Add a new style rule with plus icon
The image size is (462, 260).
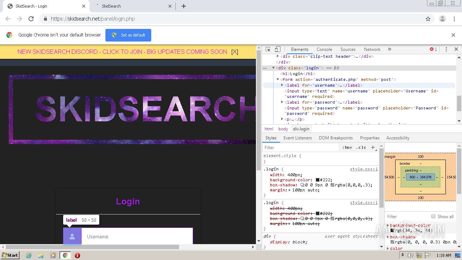click(x=373, y=147)
